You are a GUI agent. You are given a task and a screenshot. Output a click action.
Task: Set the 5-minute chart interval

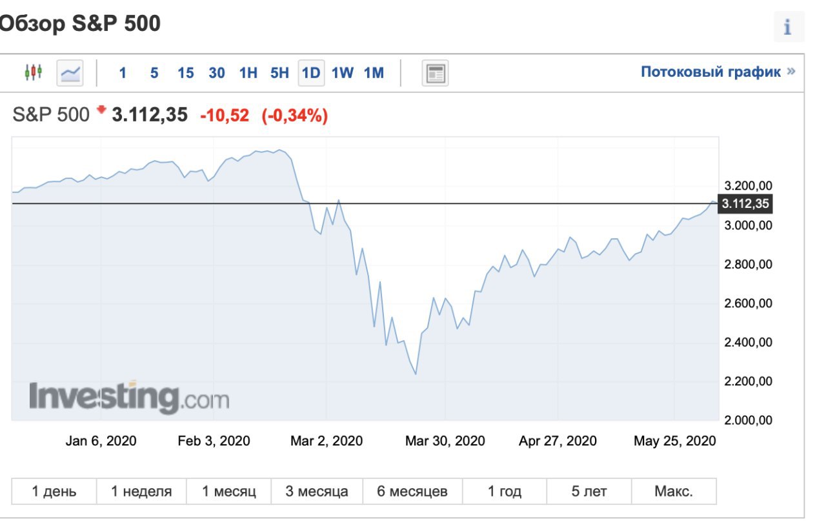pyautogui.click(x=154, y=73)
